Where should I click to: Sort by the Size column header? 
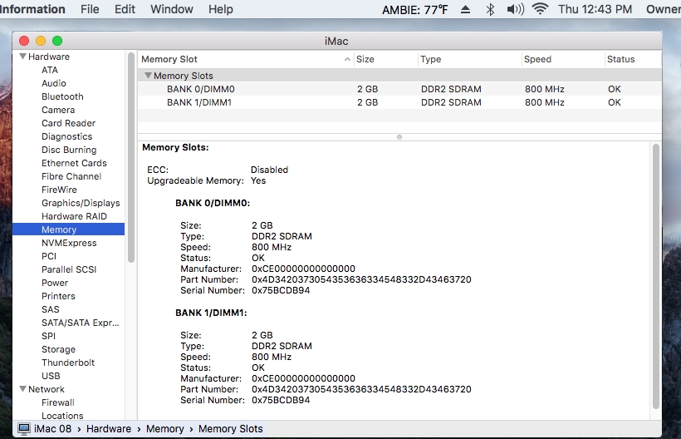(385, 59)
